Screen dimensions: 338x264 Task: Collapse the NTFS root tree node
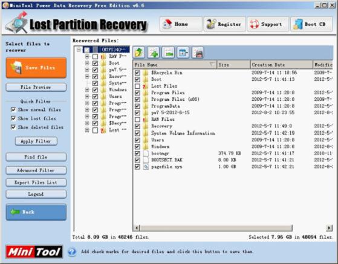79,50
